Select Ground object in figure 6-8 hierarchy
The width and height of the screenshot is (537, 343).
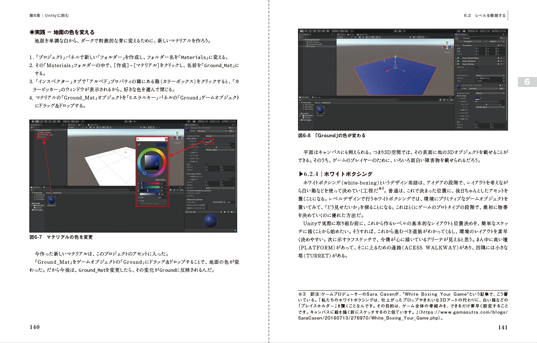(x=310, y=46)
